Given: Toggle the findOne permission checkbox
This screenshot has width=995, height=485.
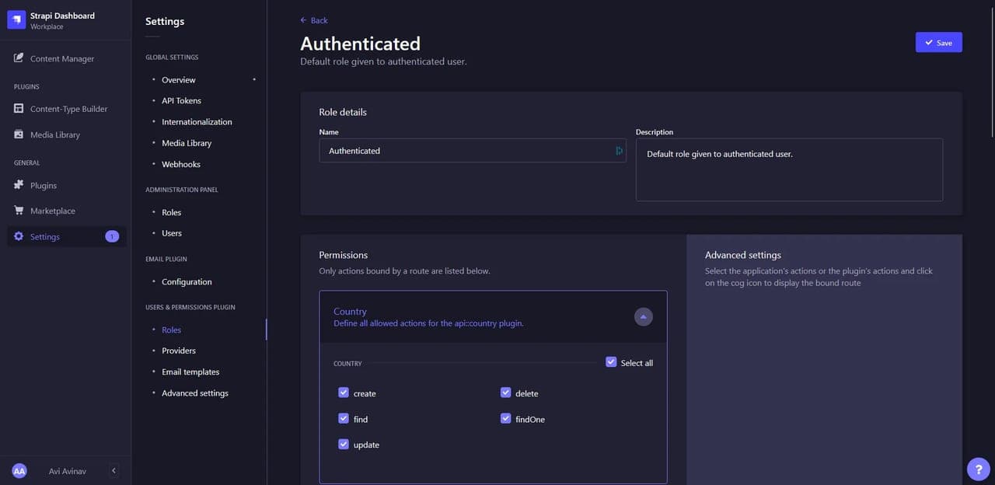Looking at the screenshot, I should coord(506,418).
